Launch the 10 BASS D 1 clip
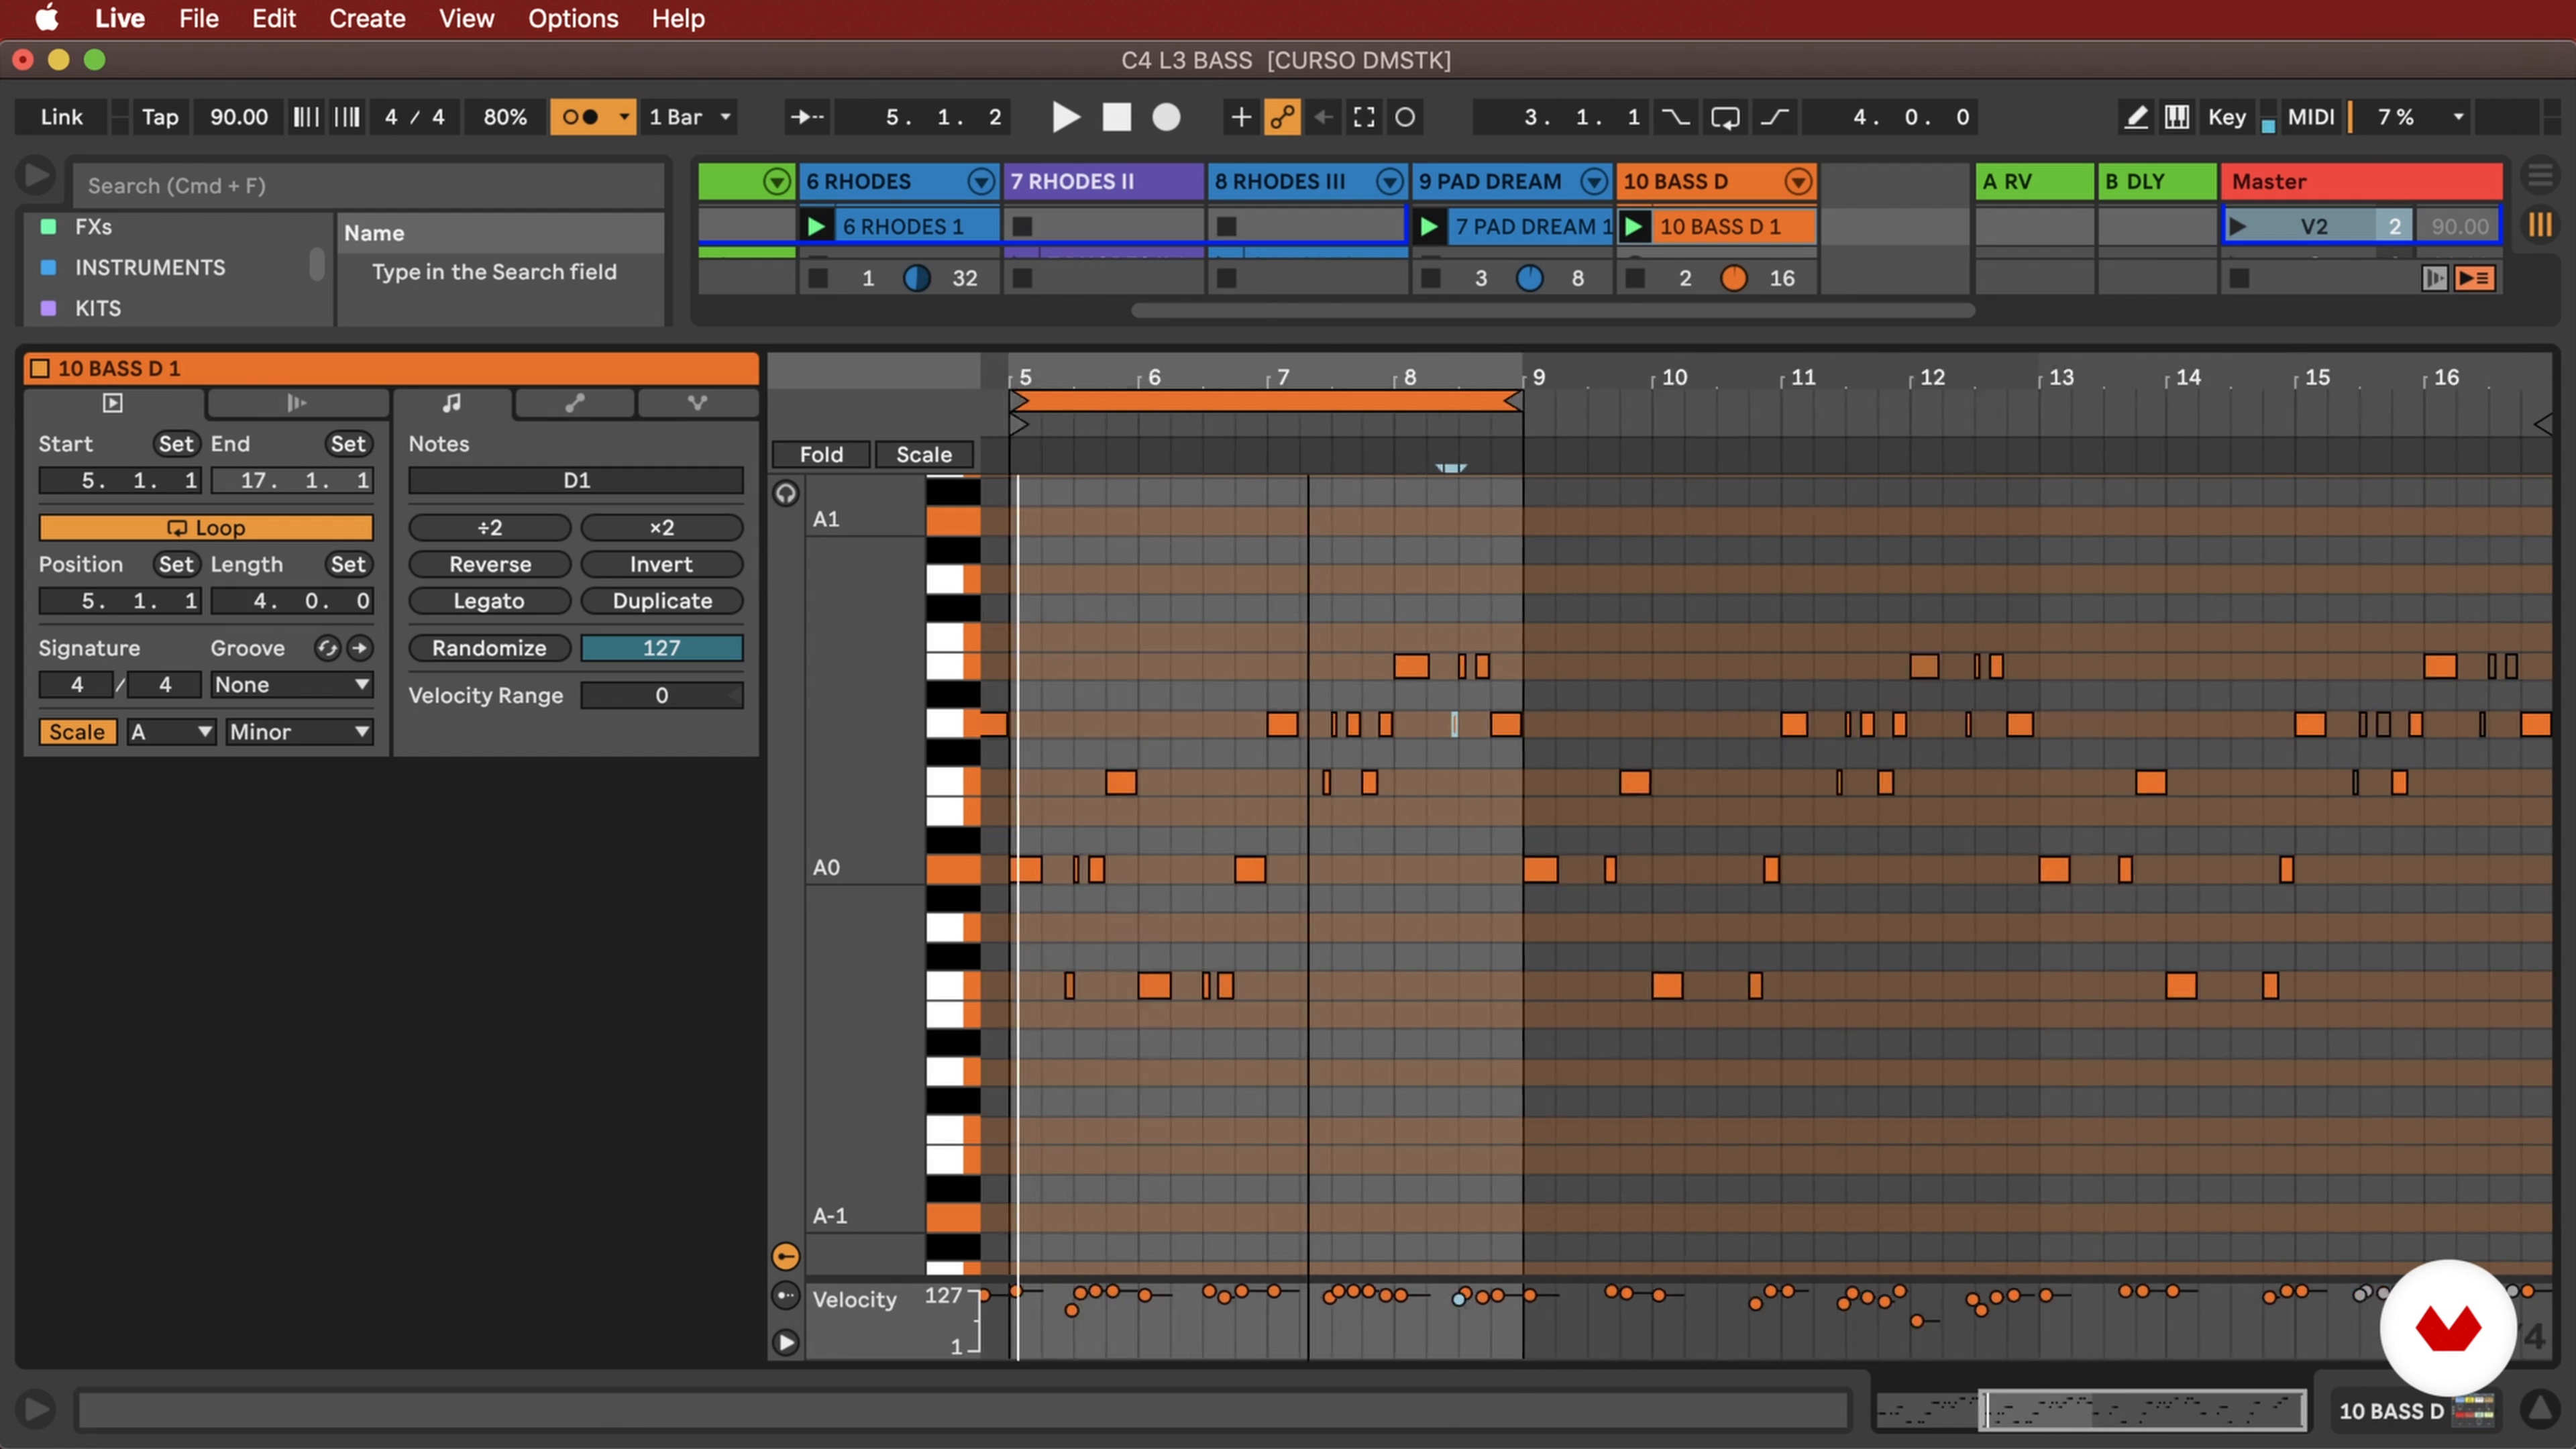The height and width of the screenshot is (1449, 2576). (x=1633, y=227)
